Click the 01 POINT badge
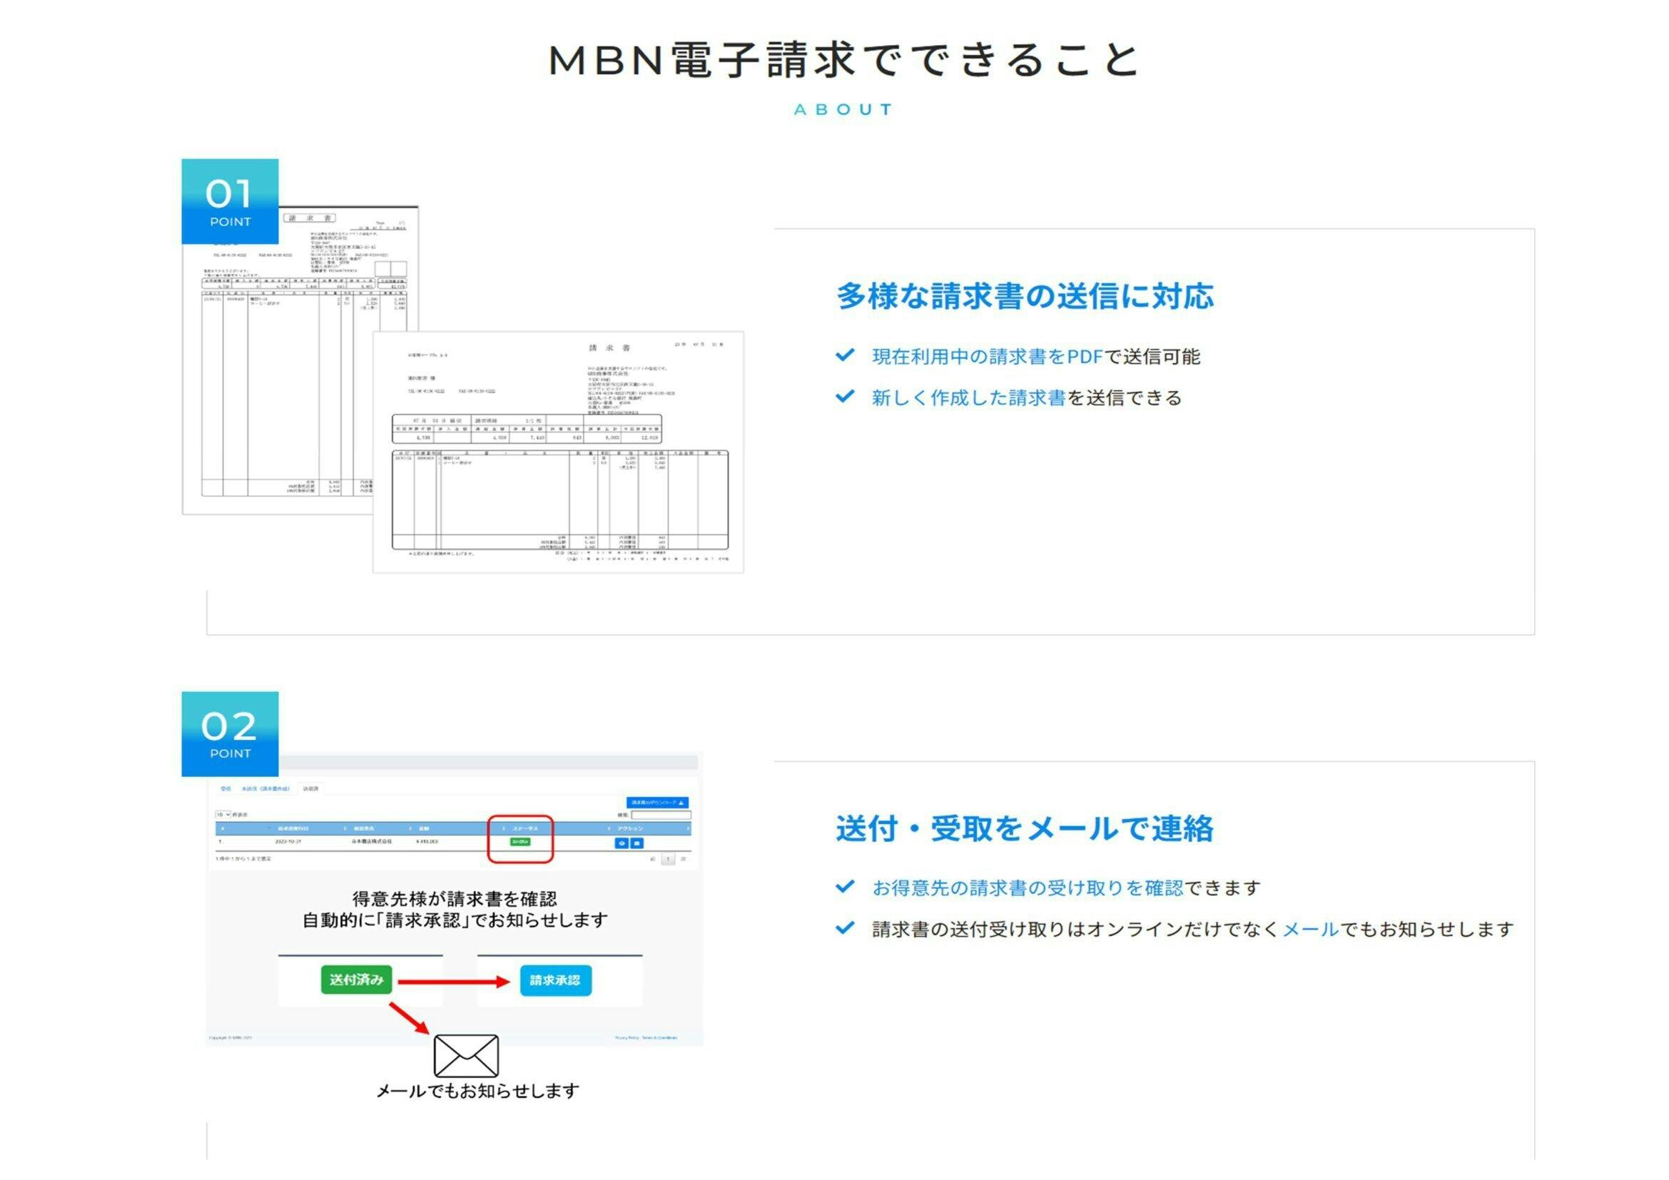This screenshot has height=1180, width=1669. tap(230, 201)
